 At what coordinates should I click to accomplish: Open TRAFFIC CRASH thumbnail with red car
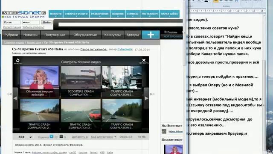click(81, 114)
